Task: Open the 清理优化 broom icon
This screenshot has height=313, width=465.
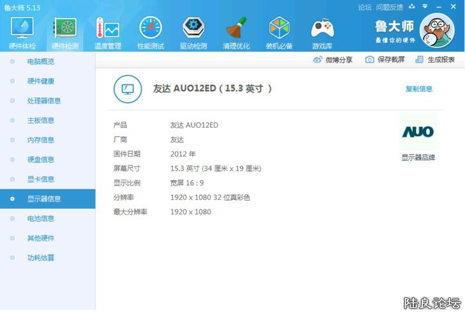Action: coord(236,31)
